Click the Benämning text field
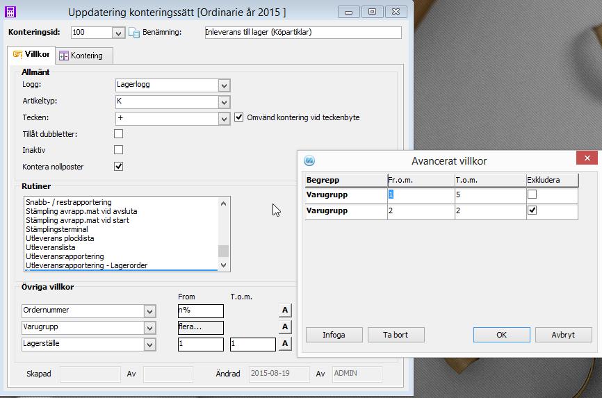 click(x=303, y=32)
